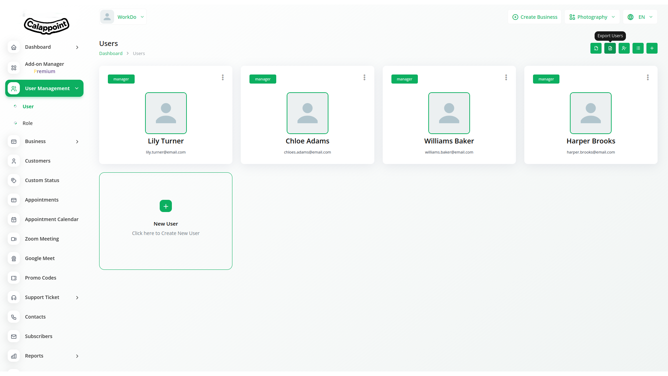668x376 pixels.
Task: Click the green plus in New User card
Action: (x=166, y=206)
